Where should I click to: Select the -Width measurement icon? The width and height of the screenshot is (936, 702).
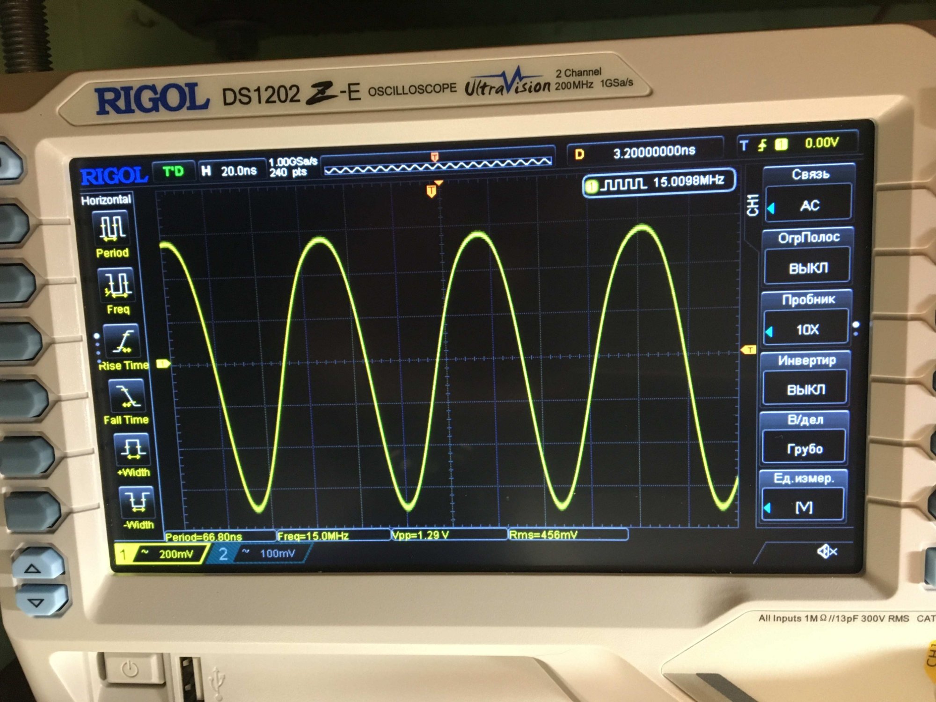point(136,502)
